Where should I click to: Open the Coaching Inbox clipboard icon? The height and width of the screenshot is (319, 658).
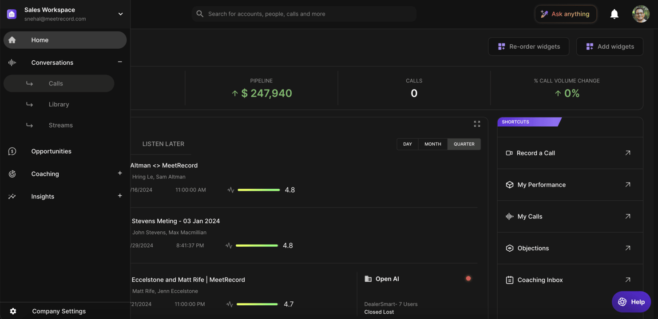click(509, 280)
